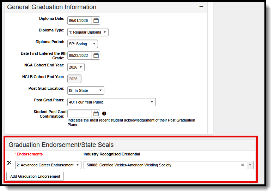
Task: Click the Diploma Type label
Action: (x=51, y=30)
